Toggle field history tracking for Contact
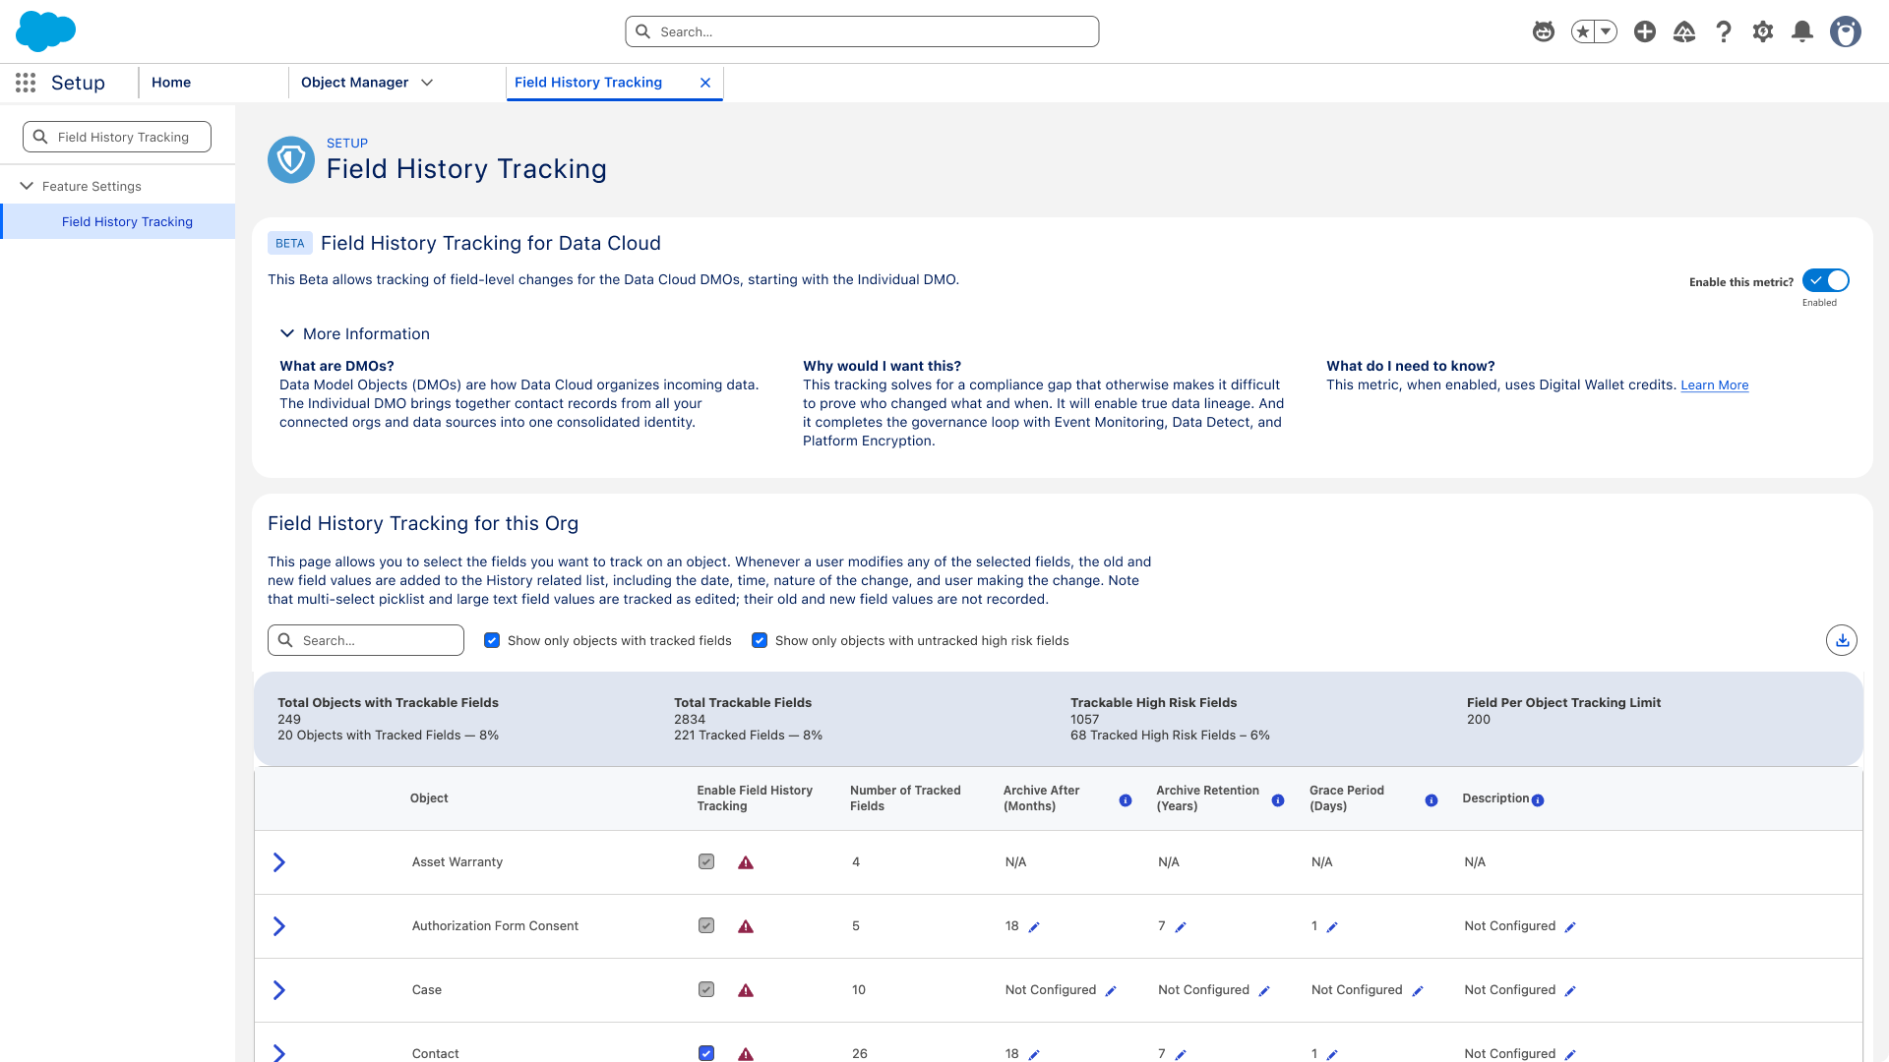The image size is (1889, 1062). (x=706, y=1053)
